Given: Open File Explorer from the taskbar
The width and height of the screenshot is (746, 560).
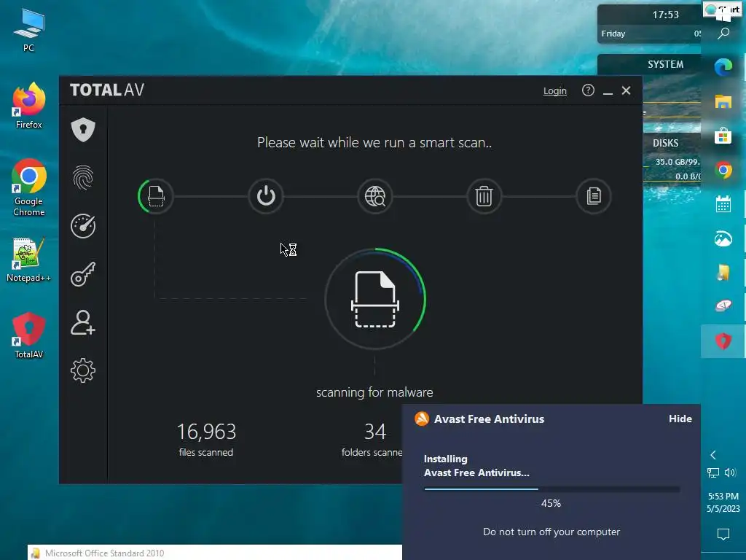Looking at the screenshot, I should tap(723, 101).
